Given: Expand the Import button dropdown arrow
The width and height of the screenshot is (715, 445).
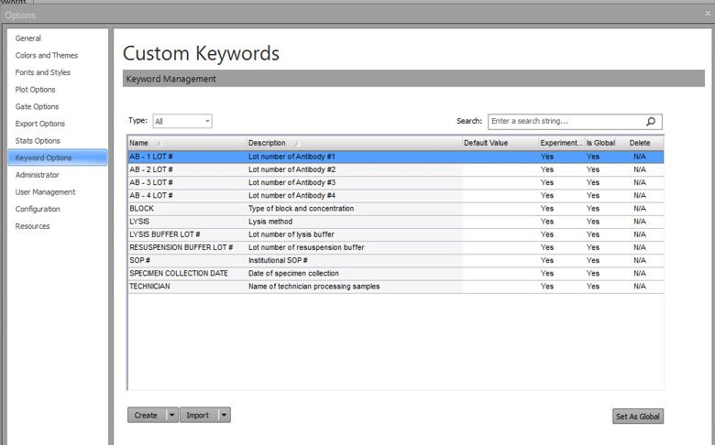Looking at the screenshot, I should click(225, 416).
